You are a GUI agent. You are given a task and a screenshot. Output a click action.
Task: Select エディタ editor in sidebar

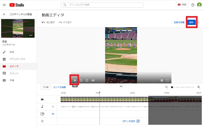(x=18, y=66)
